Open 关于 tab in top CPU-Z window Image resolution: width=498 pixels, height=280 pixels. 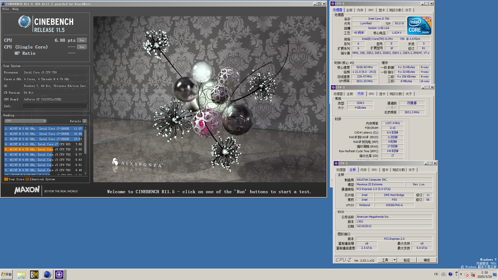(408, 10)
